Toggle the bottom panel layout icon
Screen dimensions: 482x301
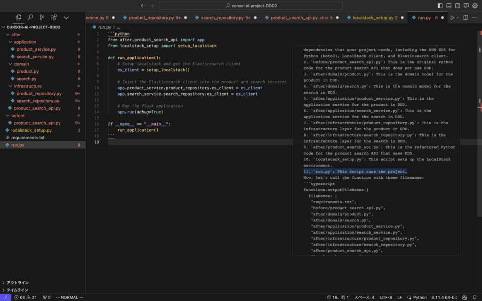(x=449, y=6)
